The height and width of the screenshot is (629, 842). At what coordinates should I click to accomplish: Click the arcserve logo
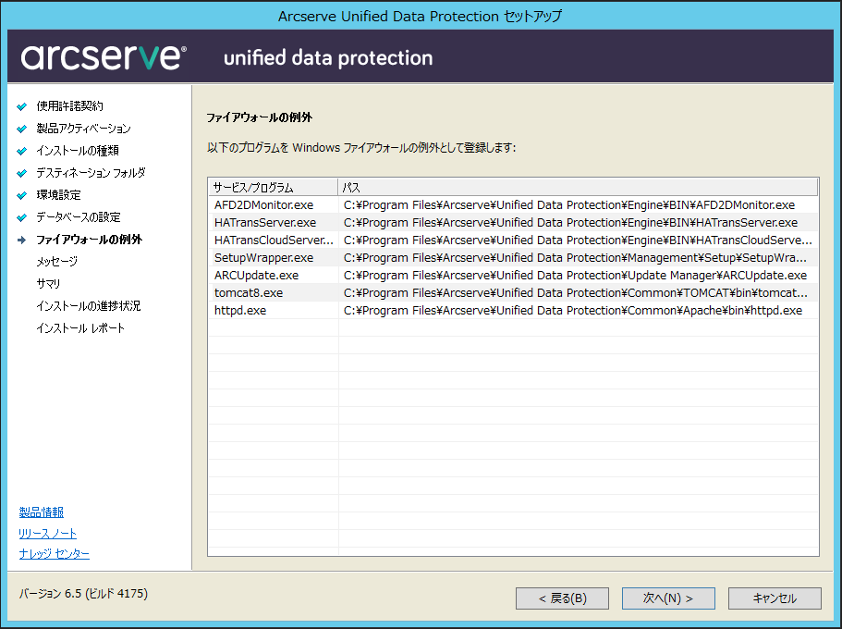point(104,56)
